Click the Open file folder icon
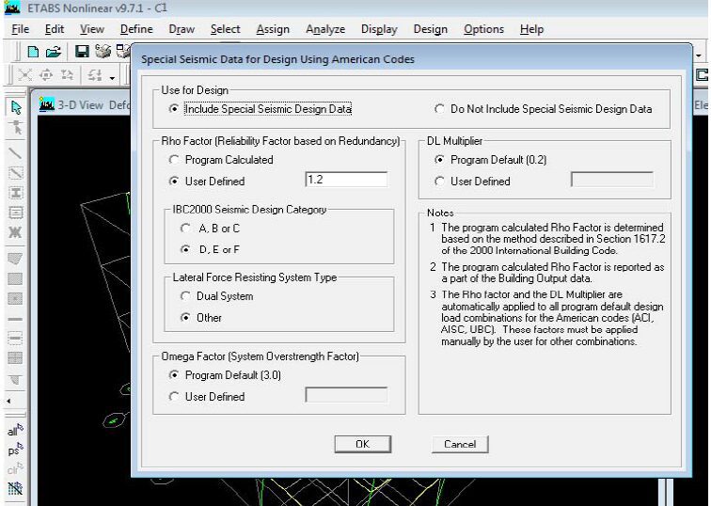 [x=54, y=52]
